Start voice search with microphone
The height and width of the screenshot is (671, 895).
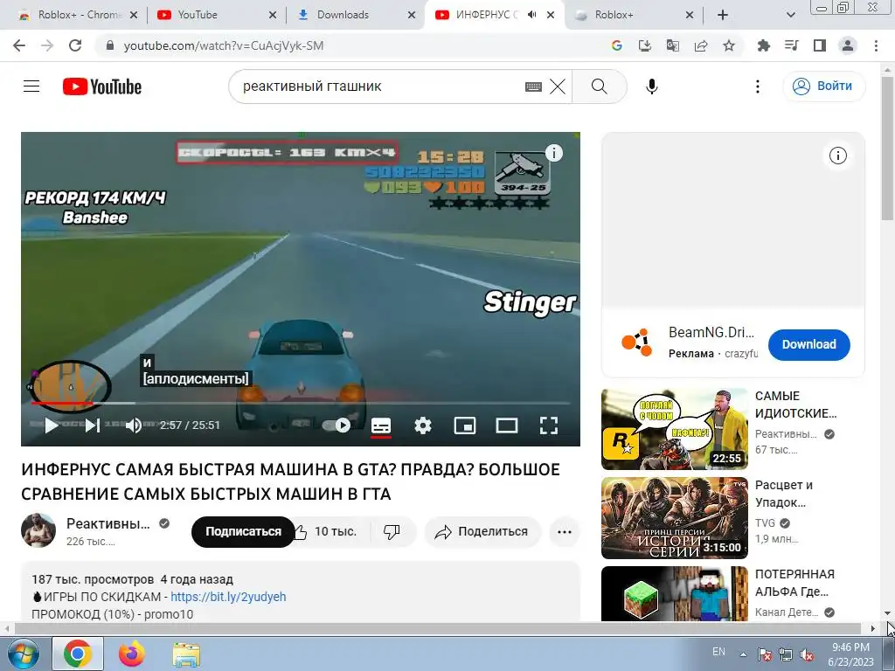pos(652,86)
